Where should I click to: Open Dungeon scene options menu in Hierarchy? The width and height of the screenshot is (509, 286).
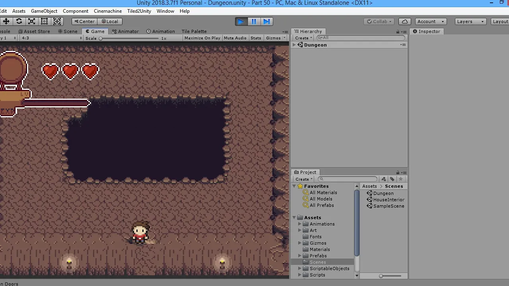[403, 45]
